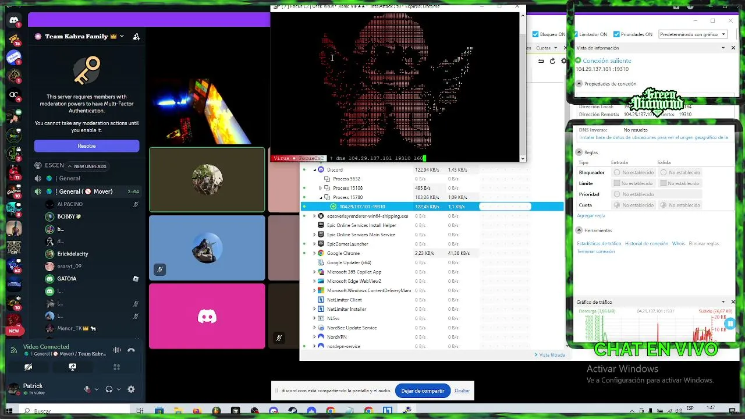Click the Discord share screen icon
Image resolution: width=745 pixels, height=419 pixels.
(x=72, y=367)
